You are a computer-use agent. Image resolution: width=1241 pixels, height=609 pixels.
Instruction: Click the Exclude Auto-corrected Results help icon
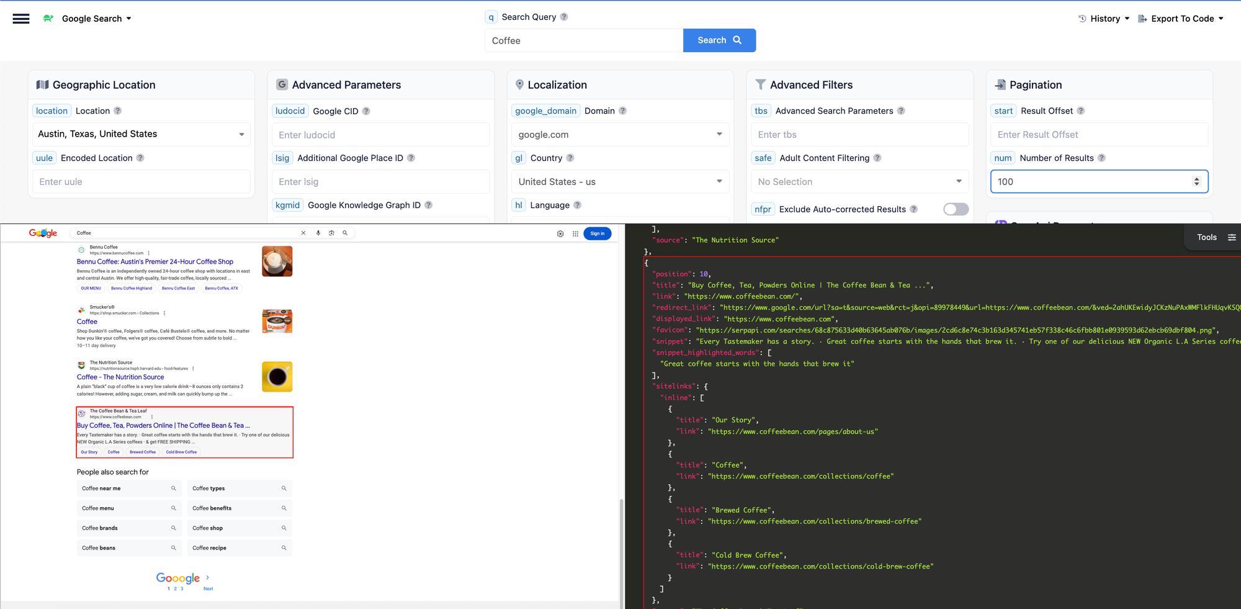point(913,209)
